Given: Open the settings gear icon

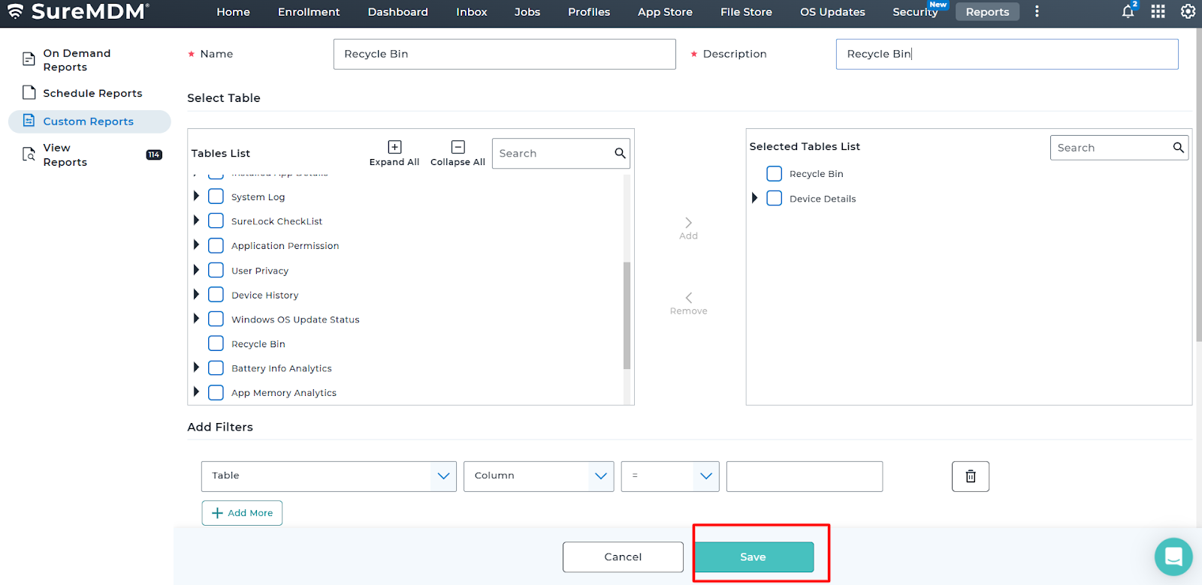Looking at the screenshot, I should point(1188,12).
